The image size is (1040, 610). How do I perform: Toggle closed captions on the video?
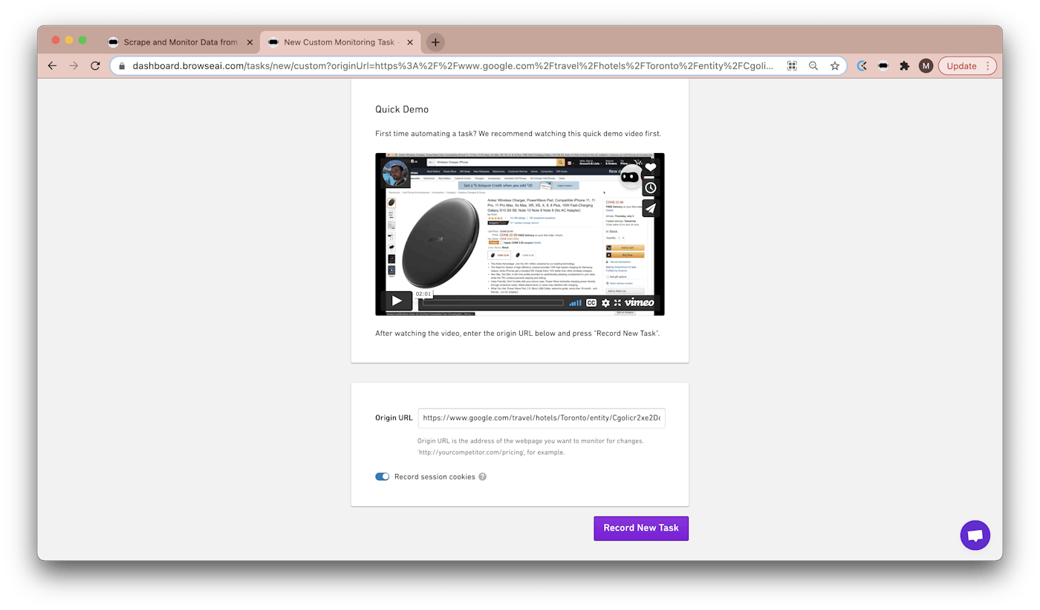[x=591, y=302]
